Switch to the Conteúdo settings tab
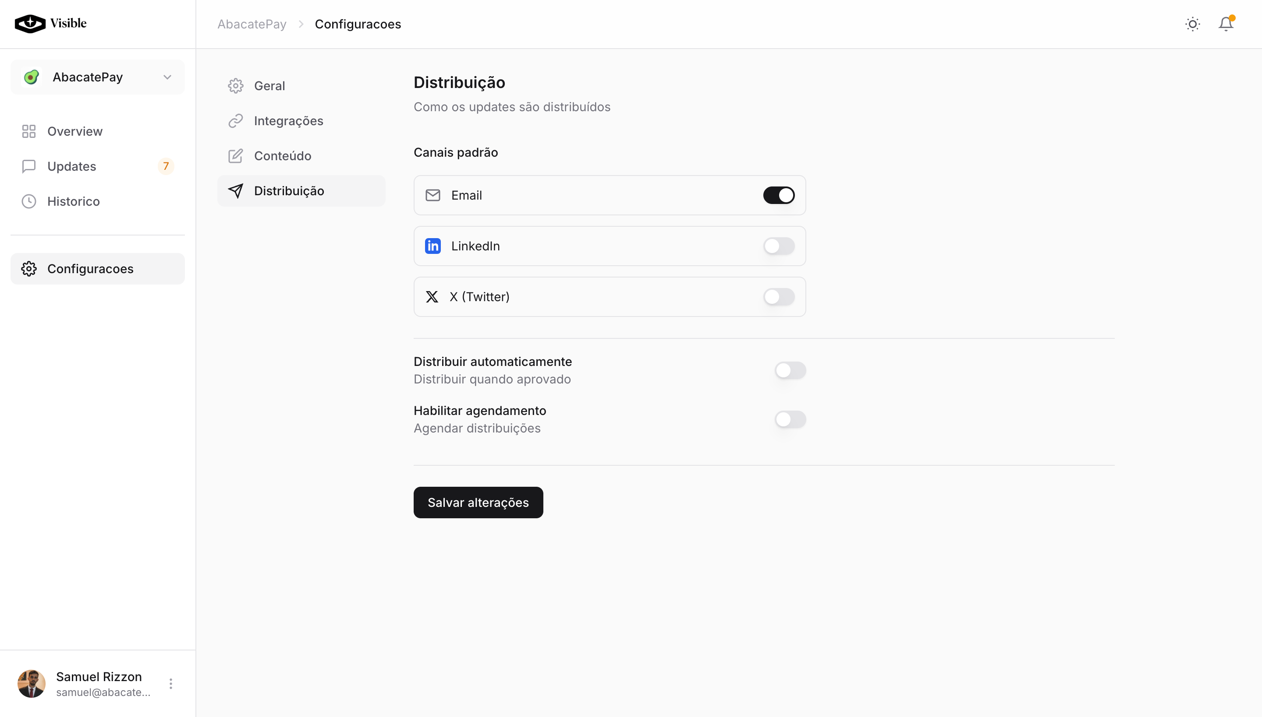The height and width of the screenshot is (717, 1262). [x=282, y=156]
